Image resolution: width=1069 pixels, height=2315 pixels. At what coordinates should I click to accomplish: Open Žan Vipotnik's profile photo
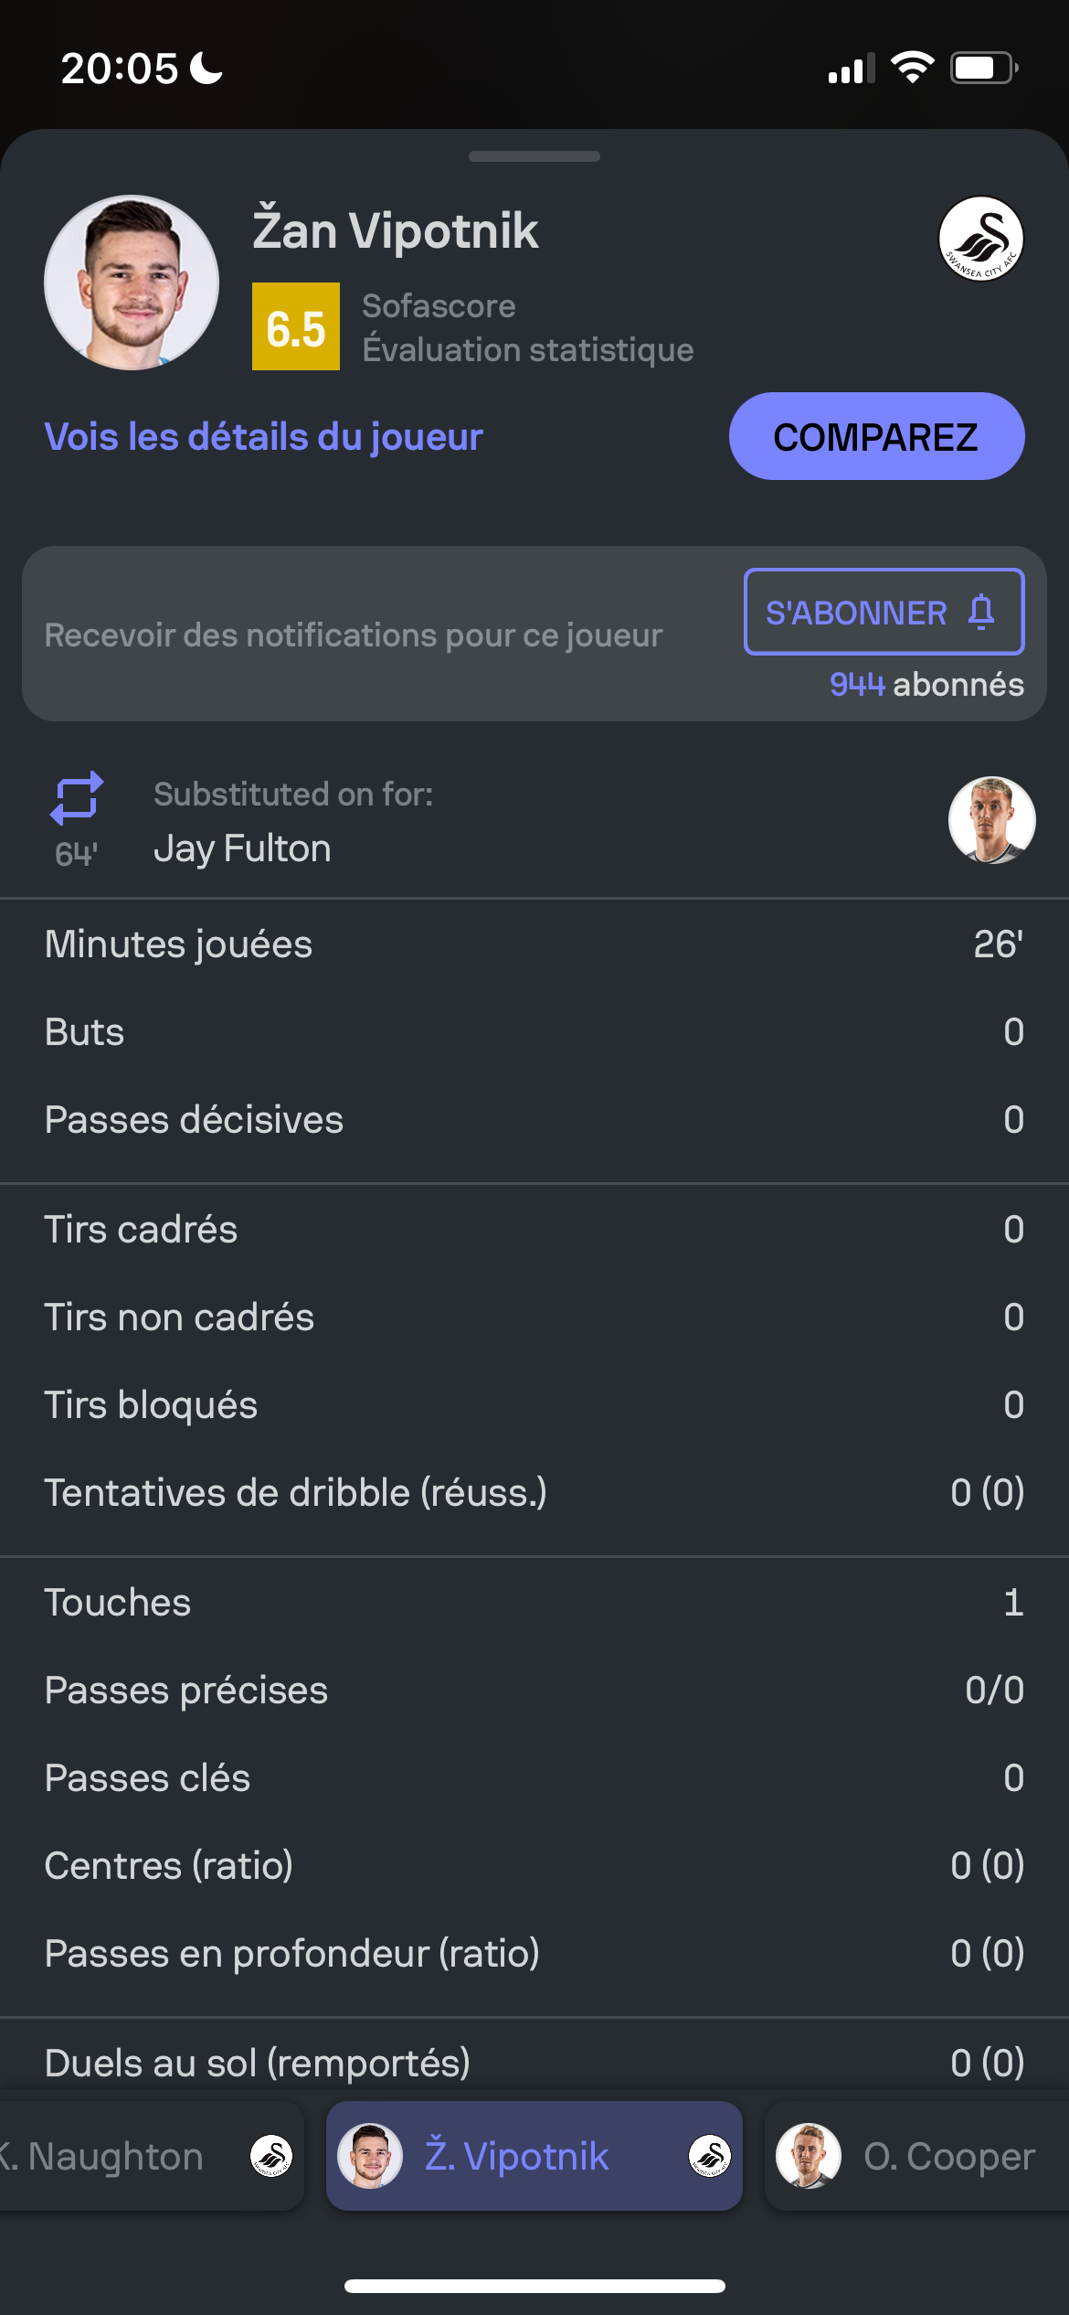click(x=132, y=283)
